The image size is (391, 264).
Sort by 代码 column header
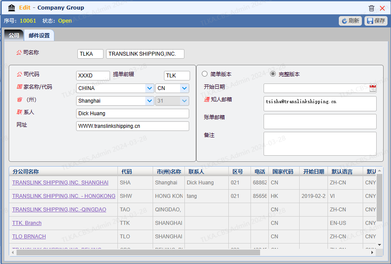point(135,171)
